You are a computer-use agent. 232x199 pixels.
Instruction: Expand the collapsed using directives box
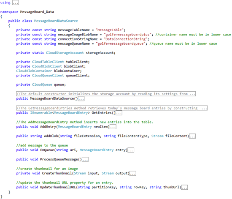[15, 3]
